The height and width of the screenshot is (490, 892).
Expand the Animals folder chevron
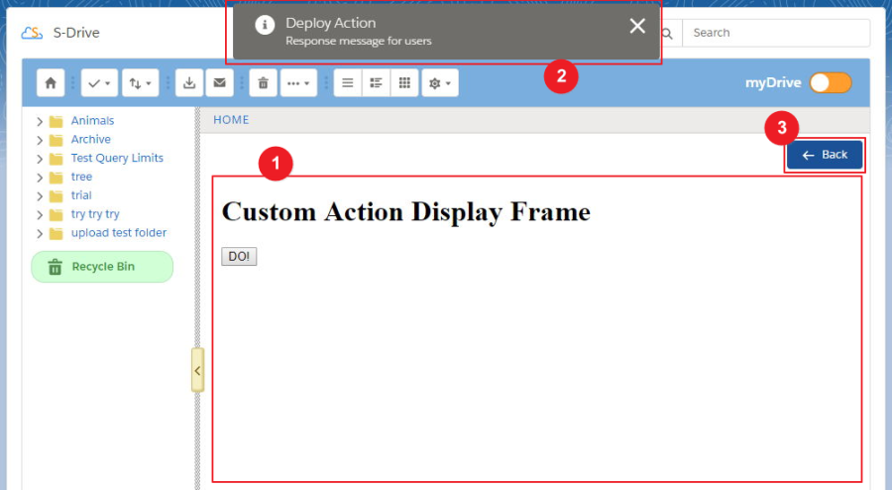[39, 121]
